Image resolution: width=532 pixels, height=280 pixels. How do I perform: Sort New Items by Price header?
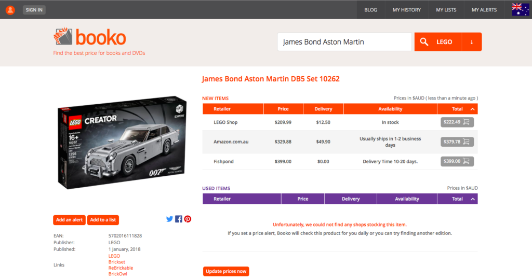283,109
